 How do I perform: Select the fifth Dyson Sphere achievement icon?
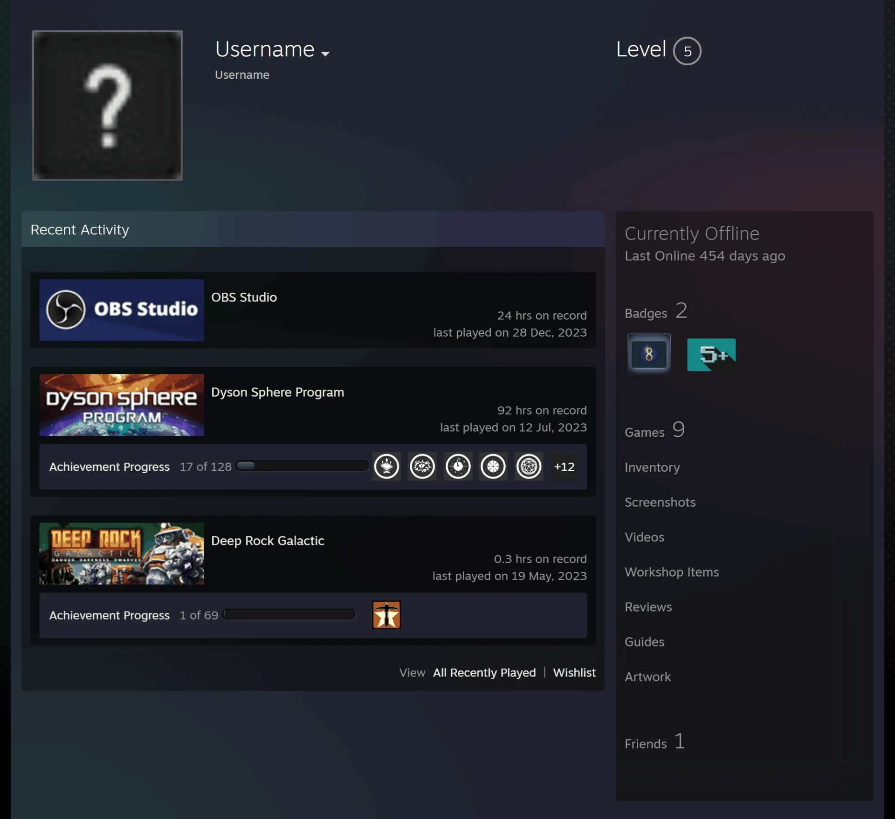point(529,466)
